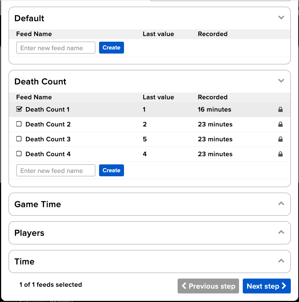Collapse the Default section
Screen dimensions: 299x302
point(281,17)
